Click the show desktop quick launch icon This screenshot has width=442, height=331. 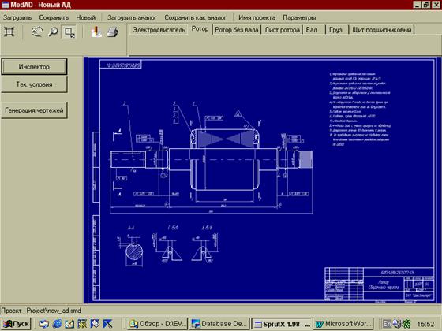(69, 324)
